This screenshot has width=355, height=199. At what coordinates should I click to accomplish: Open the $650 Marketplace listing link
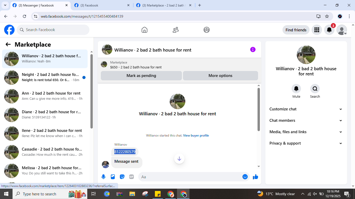click(136, 67)
